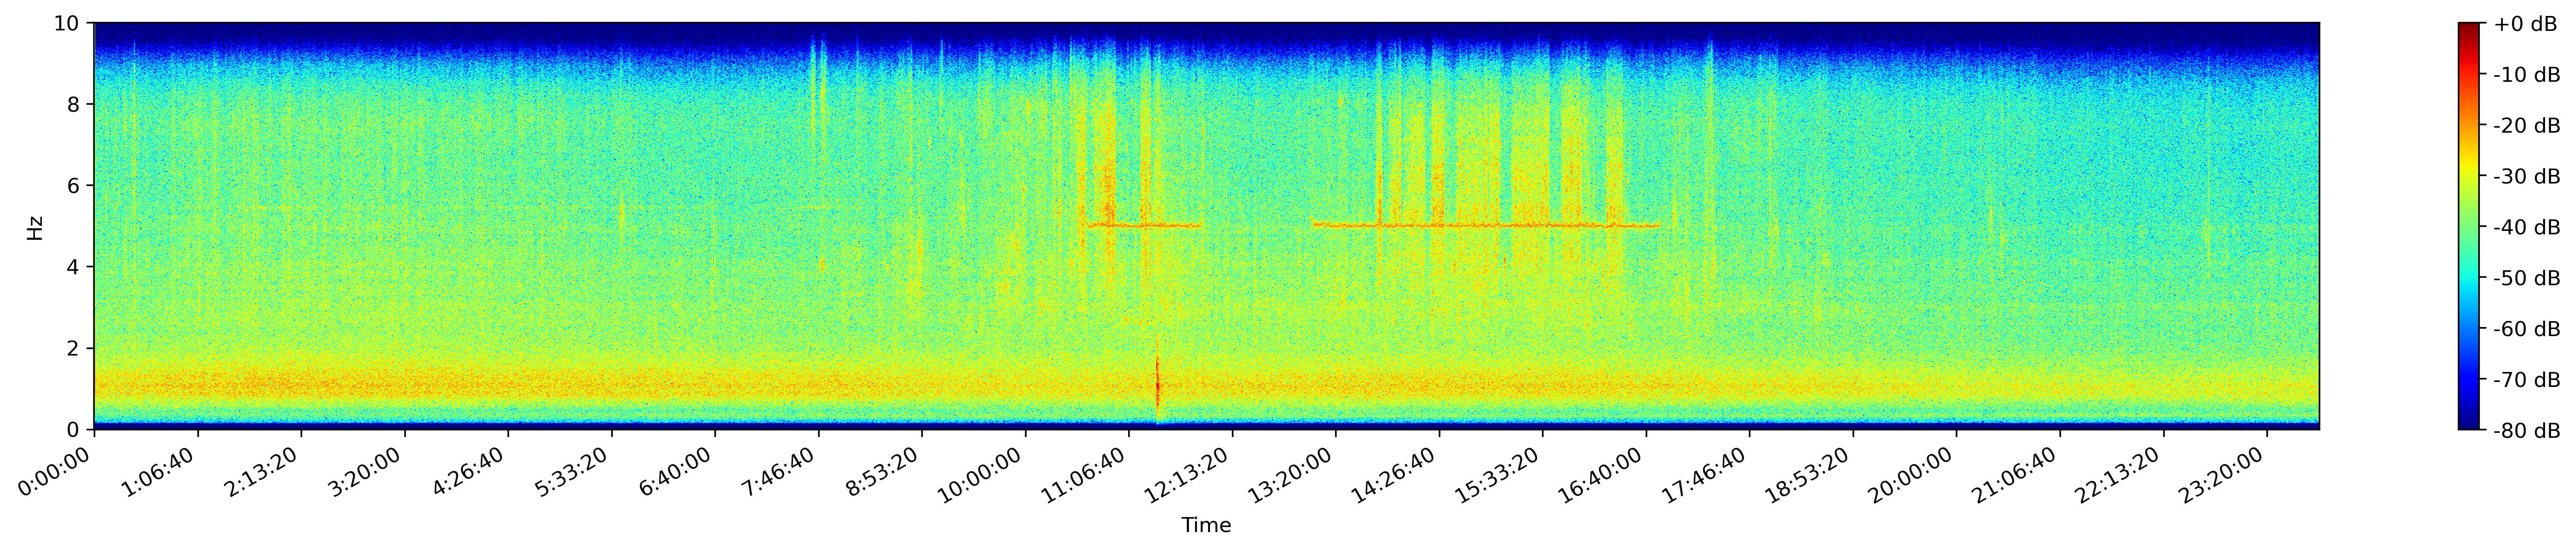Click the -40 dB colorbar label

tap(2526, 227)
